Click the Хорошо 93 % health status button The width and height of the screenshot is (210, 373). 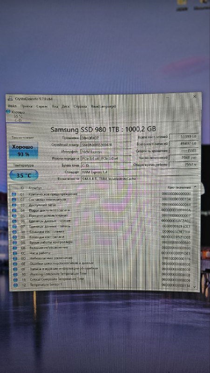pos(24,151)
